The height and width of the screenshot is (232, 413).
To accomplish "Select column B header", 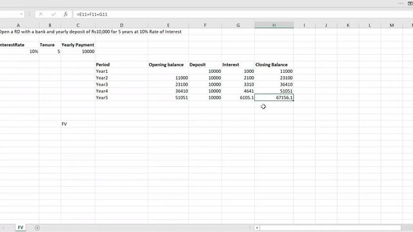I will 50,25.
